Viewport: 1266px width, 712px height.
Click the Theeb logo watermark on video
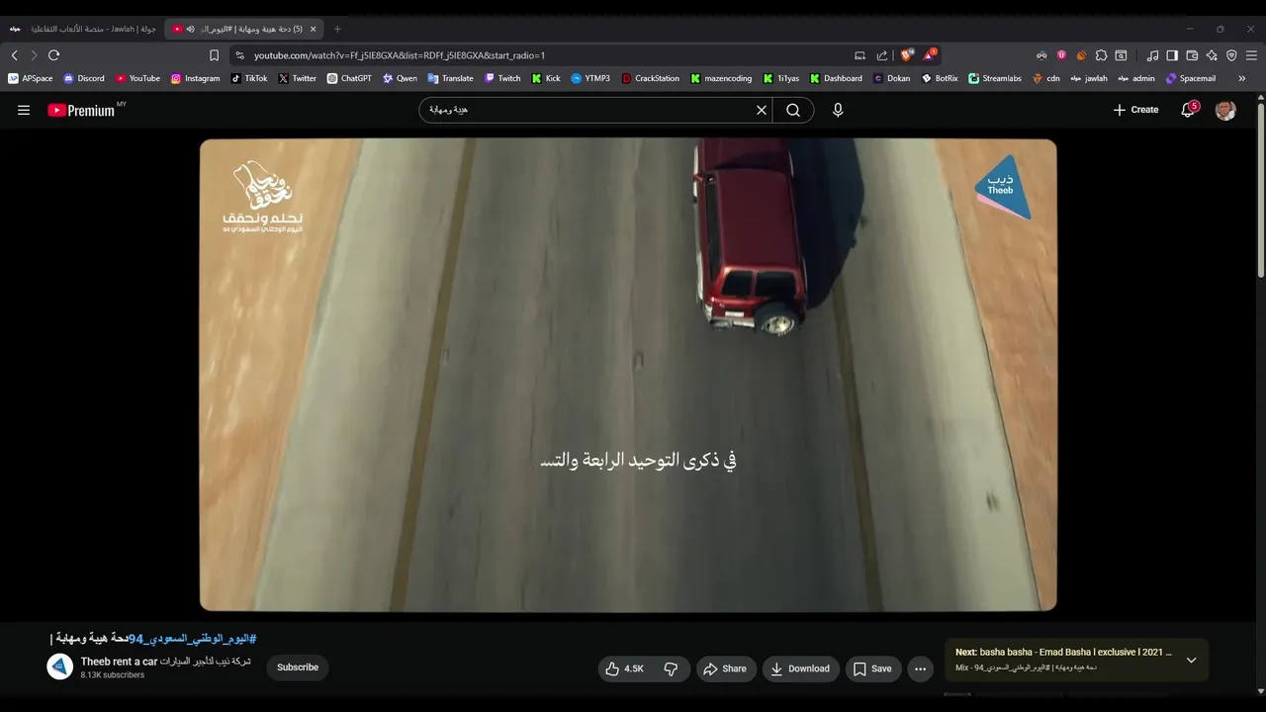pyautogui.click(x=1002, y=187)
